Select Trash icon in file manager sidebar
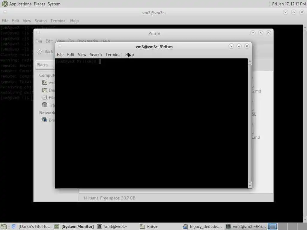Screen dimensions: 307x230 click(x=45, y=105)
